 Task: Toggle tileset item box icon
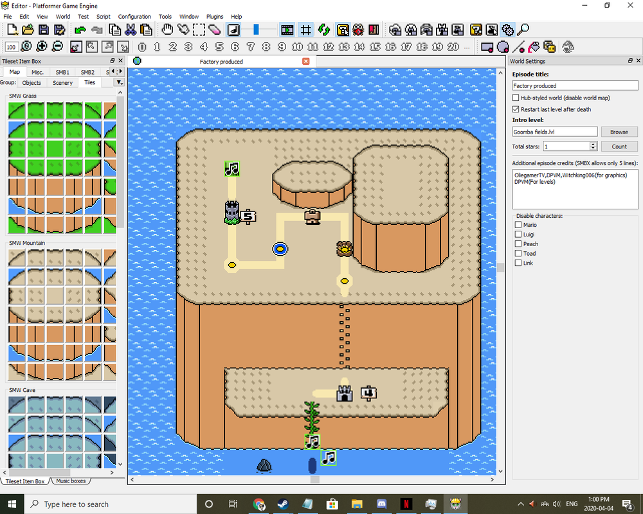click(x=343, y=30)
